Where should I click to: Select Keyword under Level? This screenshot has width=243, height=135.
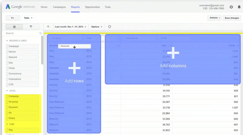click(x=22, y=107)
